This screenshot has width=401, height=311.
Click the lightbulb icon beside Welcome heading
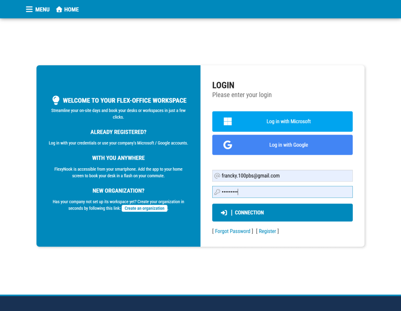[56, 100]
